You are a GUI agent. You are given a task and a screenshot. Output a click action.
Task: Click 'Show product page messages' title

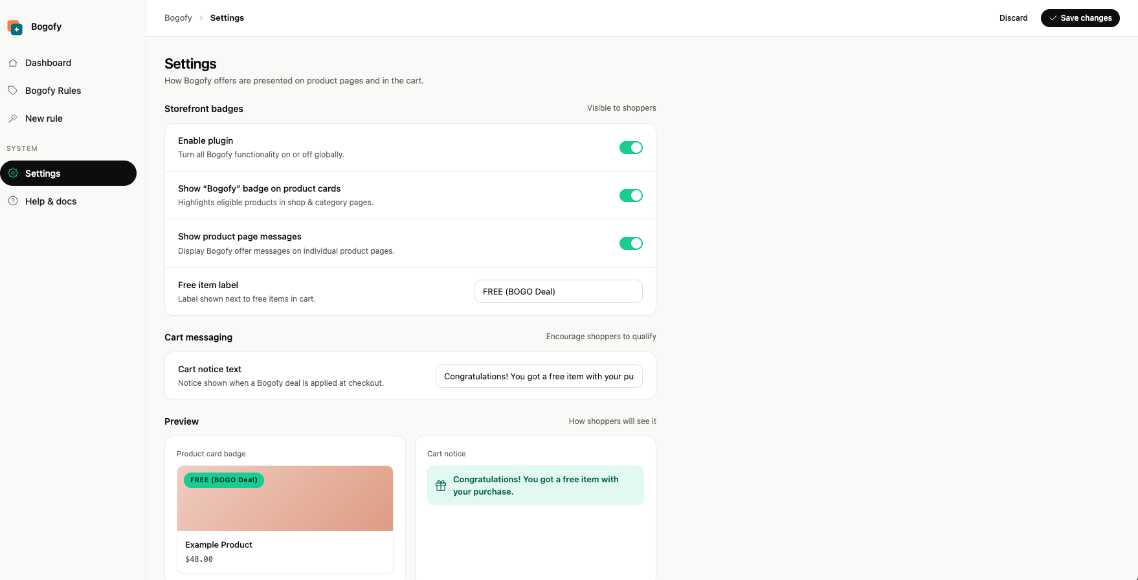[240, 236]
